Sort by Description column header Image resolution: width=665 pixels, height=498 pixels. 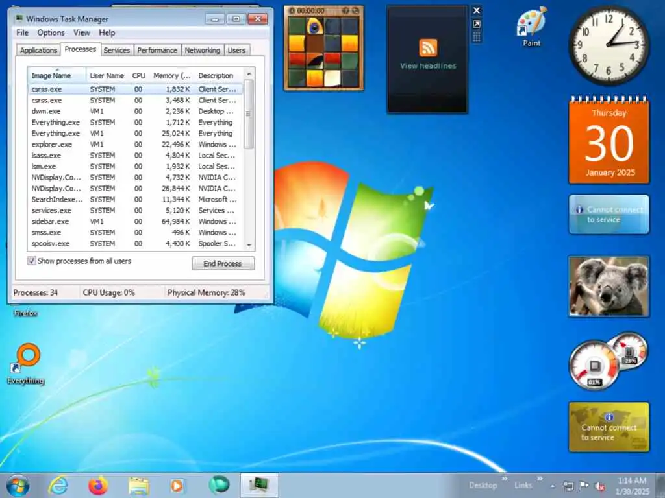point(218,75)
